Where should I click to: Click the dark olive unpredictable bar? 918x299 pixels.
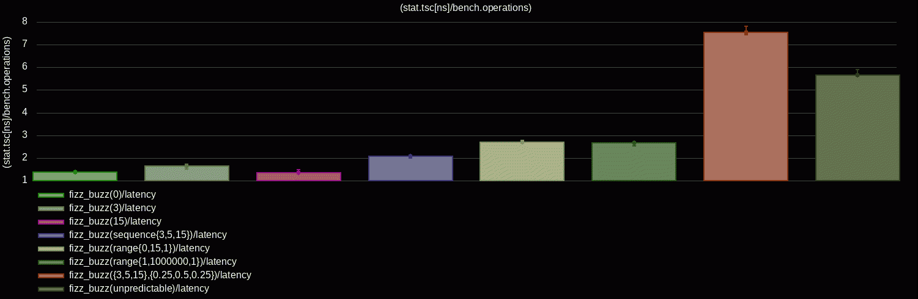tap(857, 128)
